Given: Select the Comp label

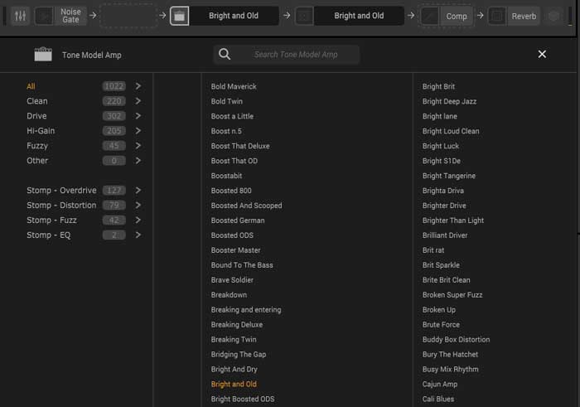Looking at the screenshot, I should pyautogui.click(x=457, y=17).
